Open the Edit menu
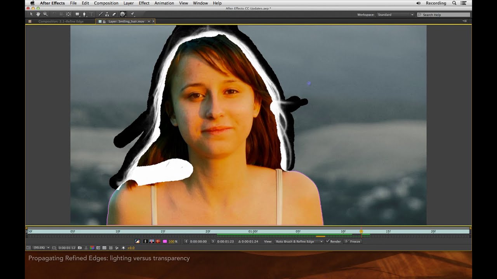The image size is (497, 279). tap(85, 3)
